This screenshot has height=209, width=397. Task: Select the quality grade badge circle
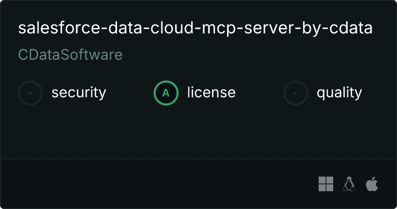pyautogui.click(x=296, y=93)
